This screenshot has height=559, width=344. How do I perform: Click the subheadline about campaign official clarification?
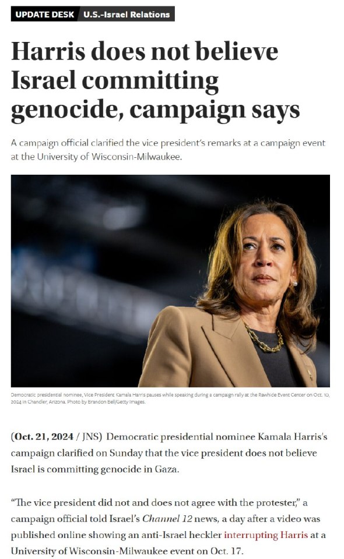click(168, 150)
